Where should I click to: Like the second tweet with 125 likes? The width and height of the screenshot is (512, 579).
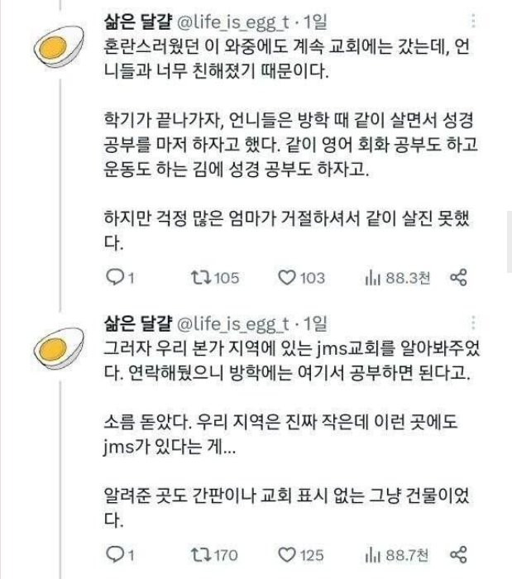click(301, 555)
